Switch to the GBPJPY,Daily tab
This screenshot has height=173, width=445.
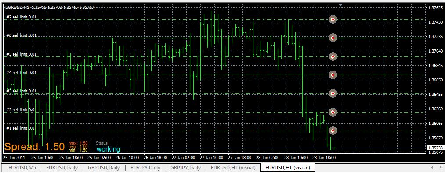[185, 168]
